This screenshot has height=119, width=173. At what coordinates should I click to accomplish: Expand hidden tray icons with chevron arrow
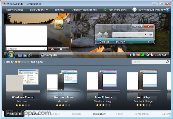point(130,55)
